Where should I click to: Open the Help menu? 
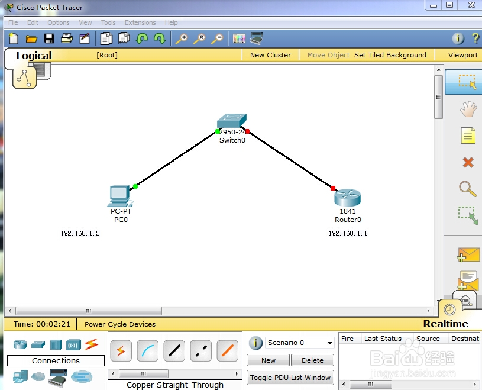pos(172,22)
